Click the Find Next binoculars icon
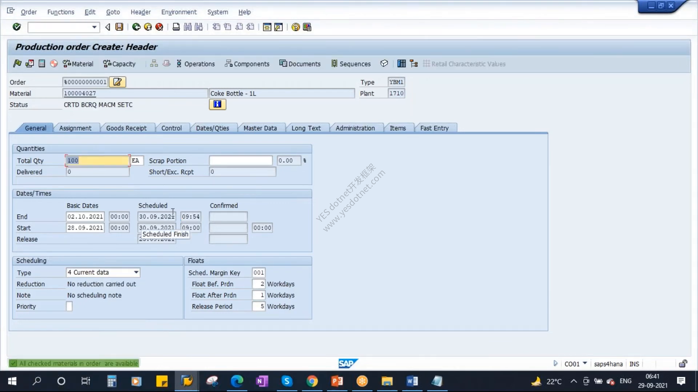The height and width of the screenshot is (392, 698). pos(199,27)
